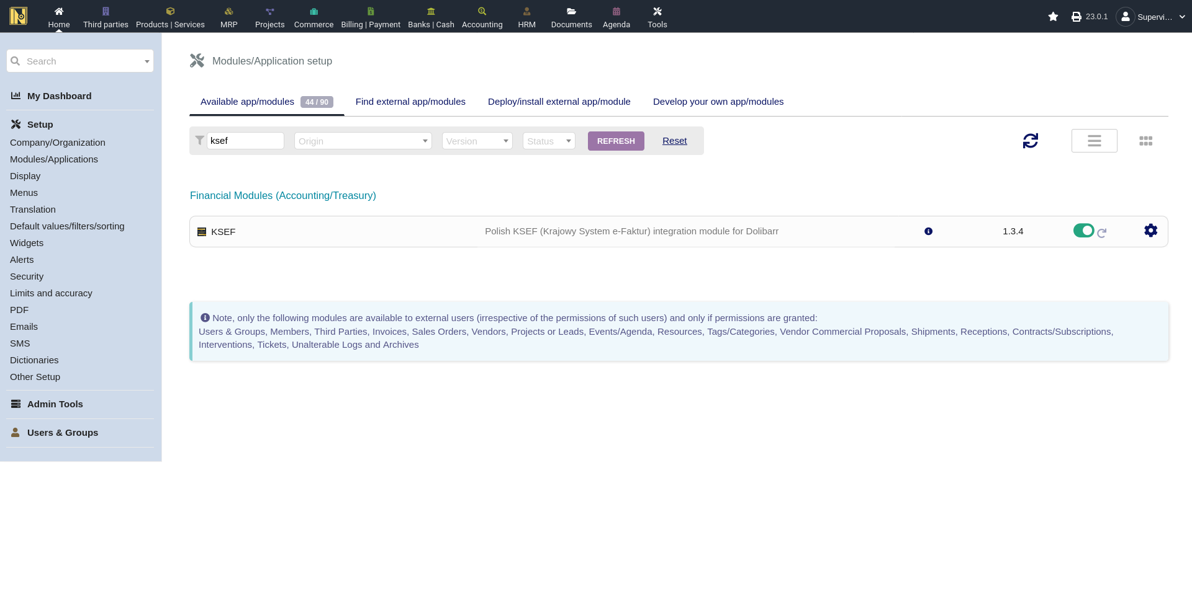The width and height of the screenshot is (1192, 597).
Task: Reload the KSEF module with the arrow icon
Action: click(1102, 233)
